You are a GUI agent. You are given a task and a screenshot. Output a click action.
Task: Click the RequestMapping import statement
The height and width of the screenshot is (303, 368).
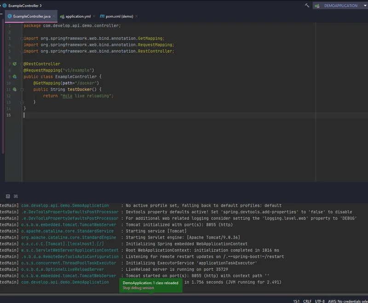click(x=99, y=45)
